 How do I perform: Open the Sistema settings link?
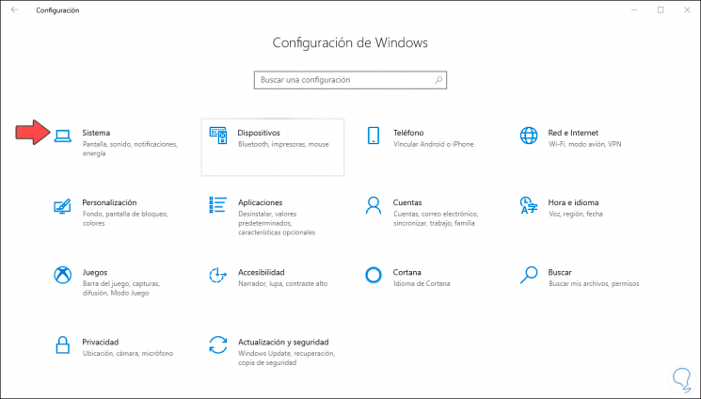click(x=96, y=133)
